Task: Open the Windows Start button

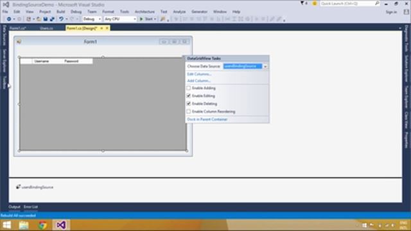Action: pos(6,225)
